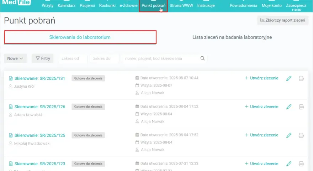Click Wizyta: 2025-08-07 text

coord(156,85)
